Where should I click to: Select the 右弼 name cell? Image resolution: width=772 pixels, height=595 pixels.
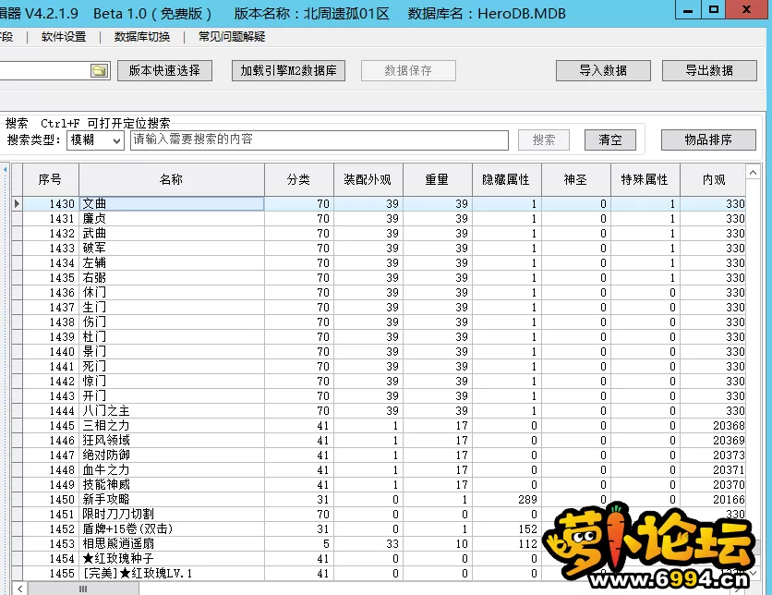172,277
